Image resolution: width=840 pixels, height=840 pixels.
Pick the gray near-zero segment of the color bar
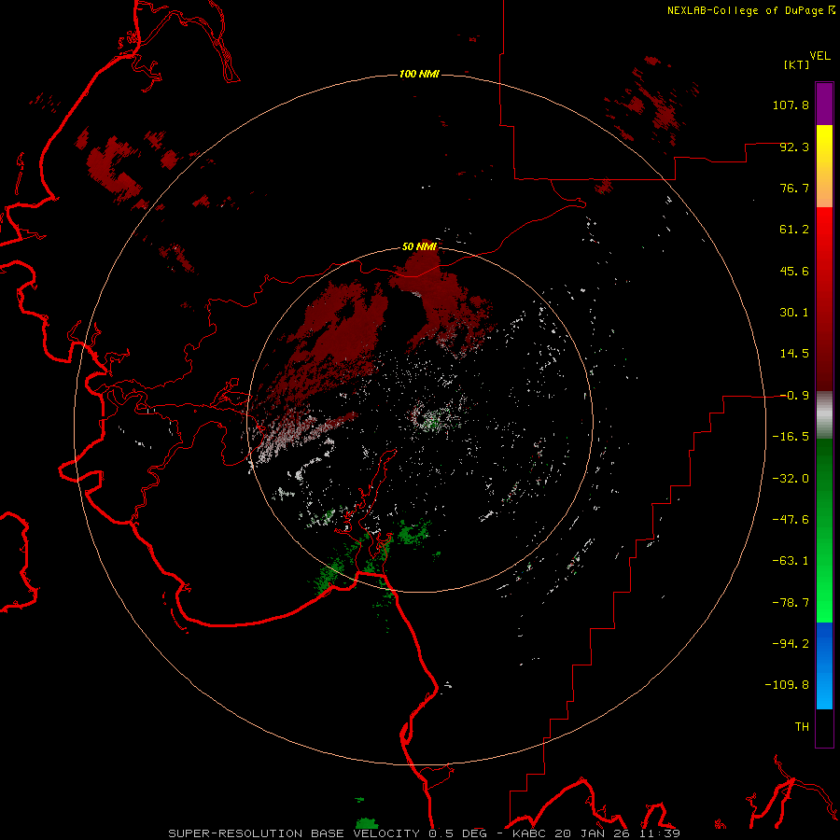coord(824,415)
